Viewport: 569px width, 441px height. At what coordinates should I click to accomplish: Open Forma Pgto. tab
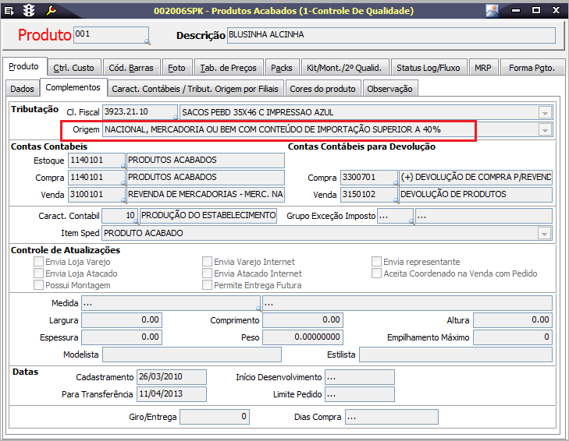point(532,68)
